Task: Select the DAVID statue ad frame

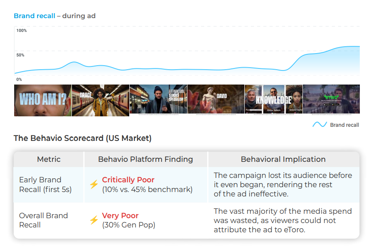Action: (x=216, y=100)
